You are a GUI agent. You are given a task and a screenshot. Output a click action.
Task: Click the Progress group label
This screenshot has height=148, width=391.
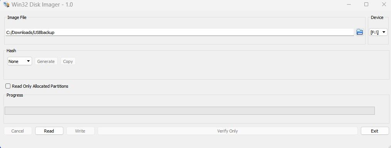click(x=15, y=95)
